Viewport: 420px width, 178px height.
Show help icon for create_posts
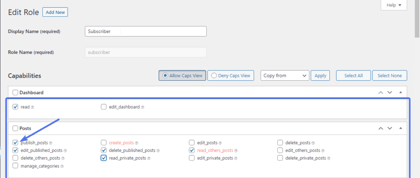pyautogui.click(x=137, y=143)
